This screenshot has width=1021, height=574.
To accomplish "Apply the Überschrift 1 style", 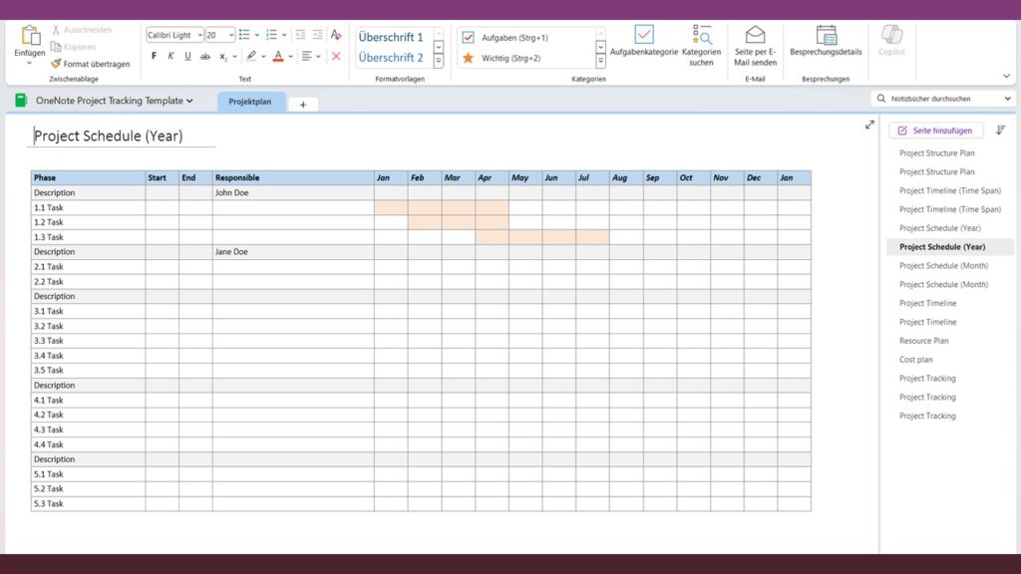I will [391, 37].
